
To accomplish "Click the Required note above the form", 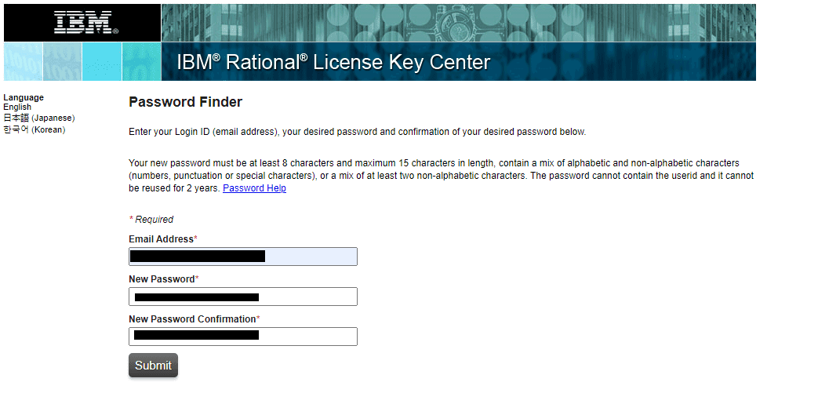I will (152, 220).
